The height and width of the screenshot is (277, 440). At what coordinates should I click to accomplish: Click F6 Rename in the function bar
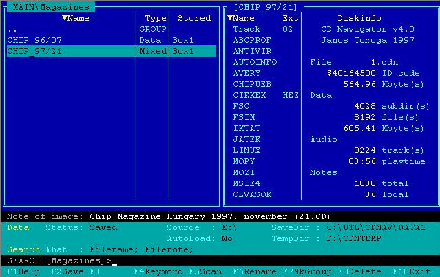pyautogui.click(x=255, y=271)
